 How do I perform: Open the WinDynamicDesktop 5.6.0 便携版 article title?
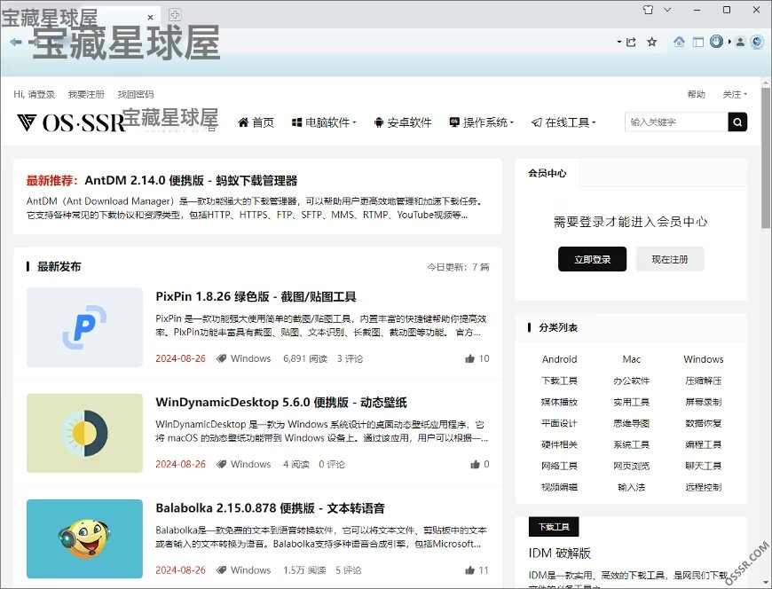pos(281,403)
